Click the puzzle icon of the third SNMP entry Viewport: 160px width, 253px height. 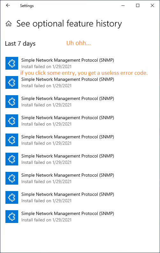tap(12, 102)
